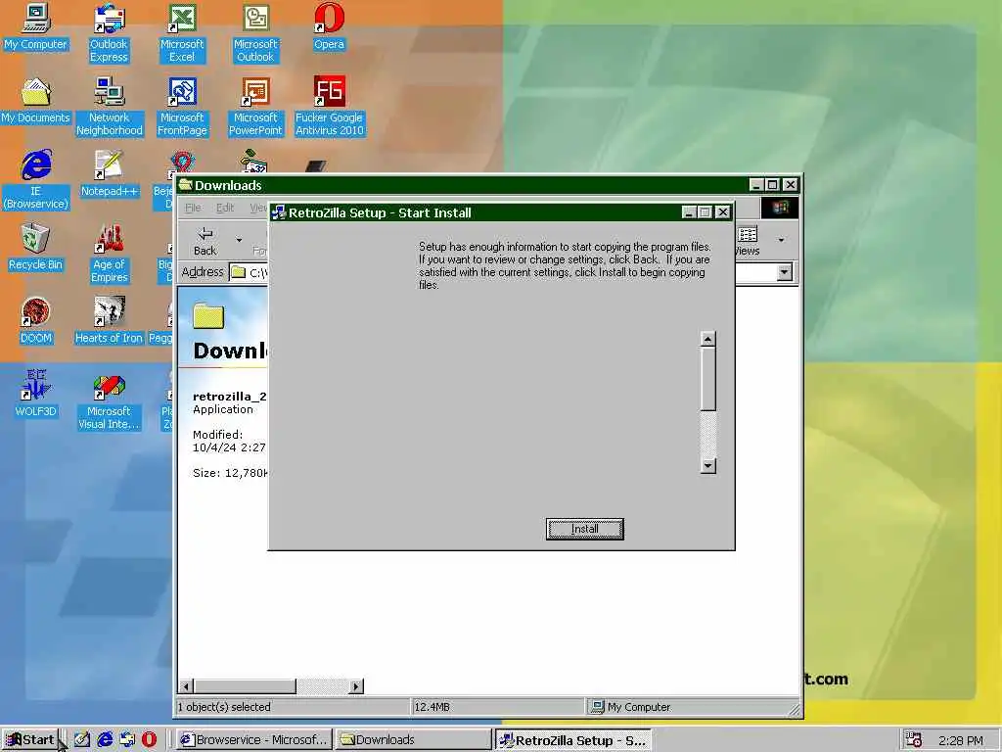This screenshot has width=1002, height=752.
Task: Select the Network Neighborhood desktop icon
Action: tap(110, 107)
